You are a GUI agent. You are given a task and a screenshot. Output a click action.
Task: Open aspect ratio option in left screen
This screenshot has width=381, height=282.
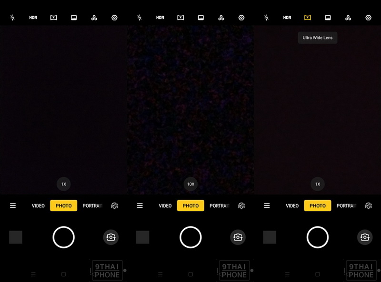(x=74, y=18)
